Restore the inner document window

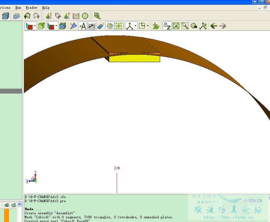[x=265, y=8]
